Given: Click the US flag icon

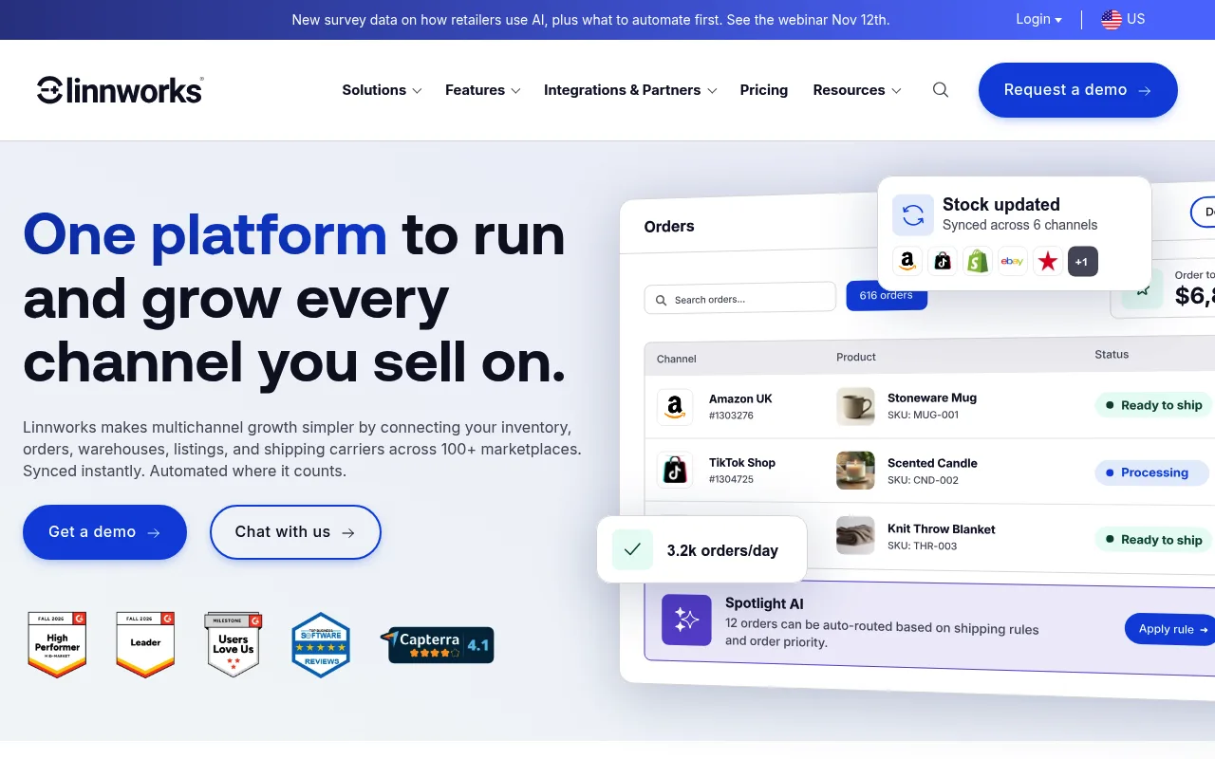Looking at the screenshot, I should click(1112, 20).
